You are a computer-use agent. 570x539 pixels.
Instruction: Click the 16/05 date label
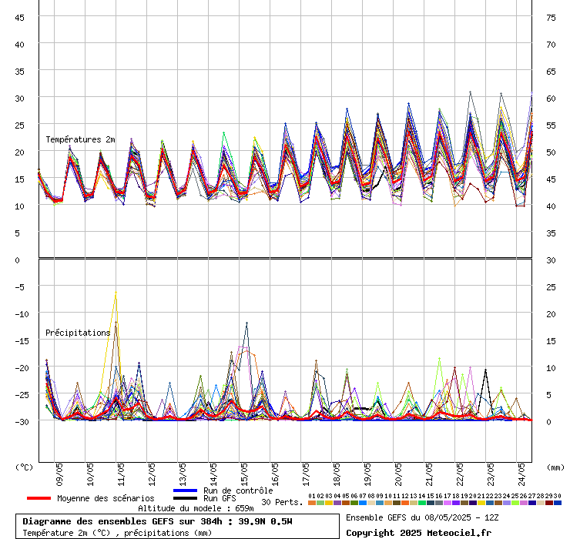275,474
